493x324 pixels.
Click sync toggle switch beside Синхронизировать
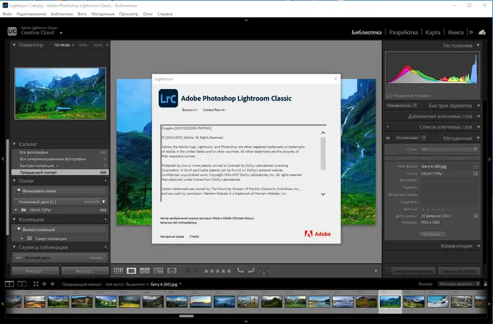coord(388,271)
